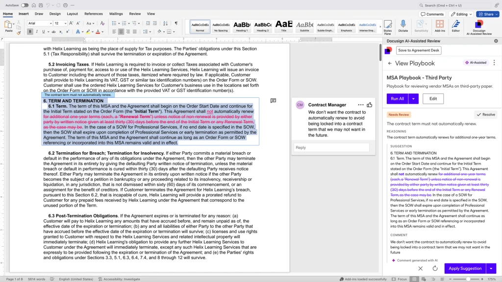Adjust the zoom slider in status bar
502x282 pixels.
(x=468, y=279)
